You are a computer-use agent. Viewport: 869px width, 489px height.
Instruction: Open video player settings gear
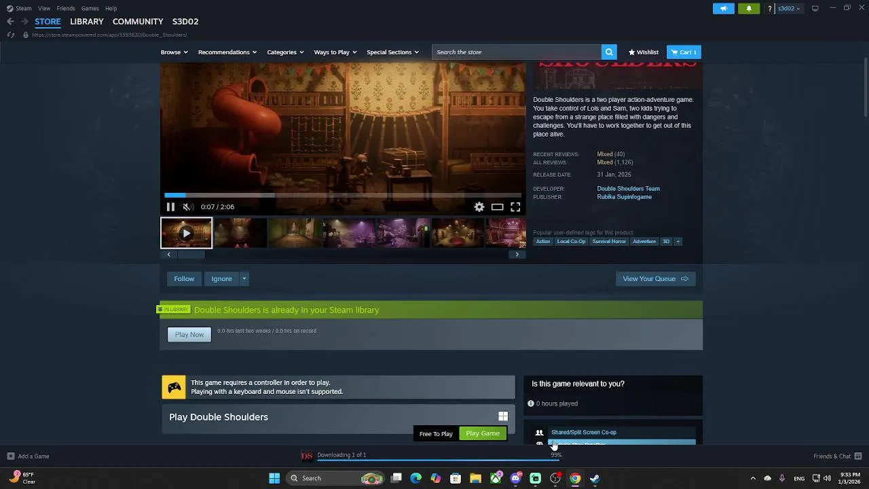(479, 207)
